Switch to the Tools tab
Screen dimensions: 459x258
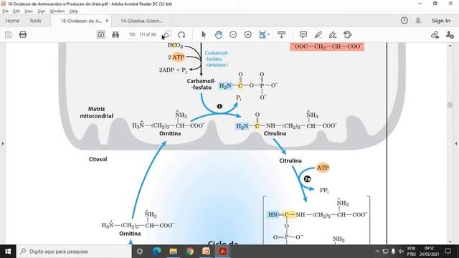(x=35, y=21)
